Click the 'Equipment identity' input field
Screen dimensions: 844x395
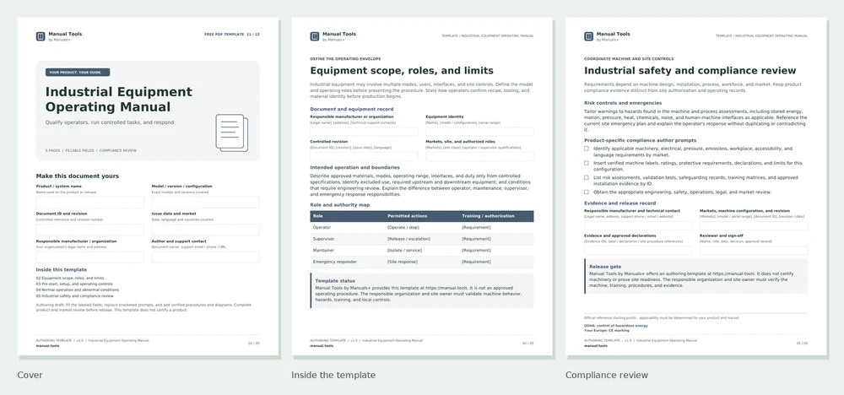click(x=479, y=132)
